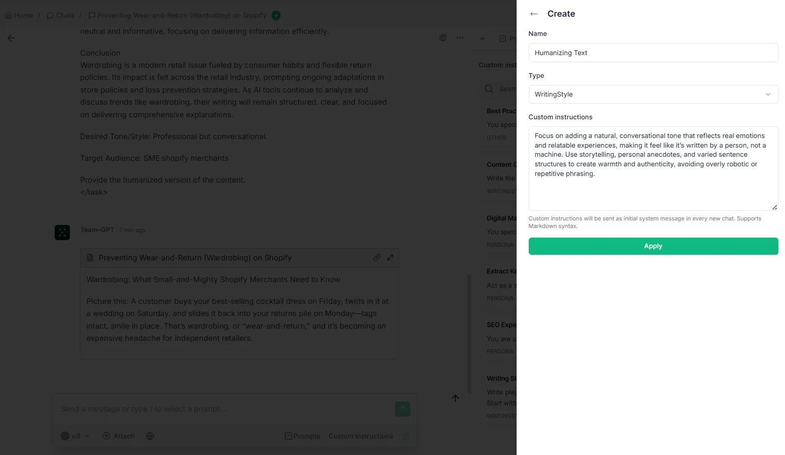Expand the Wardrobing document to fullscreen

tap(390, 258)
